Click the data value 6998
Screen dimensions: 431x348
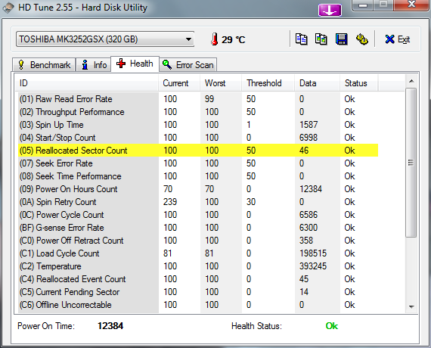pos(309,138)
